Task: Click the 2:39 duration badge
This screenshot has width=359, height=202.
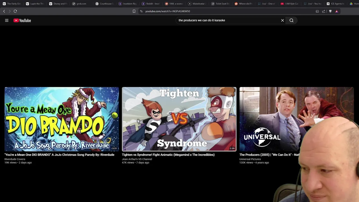Action: point(232,148)
